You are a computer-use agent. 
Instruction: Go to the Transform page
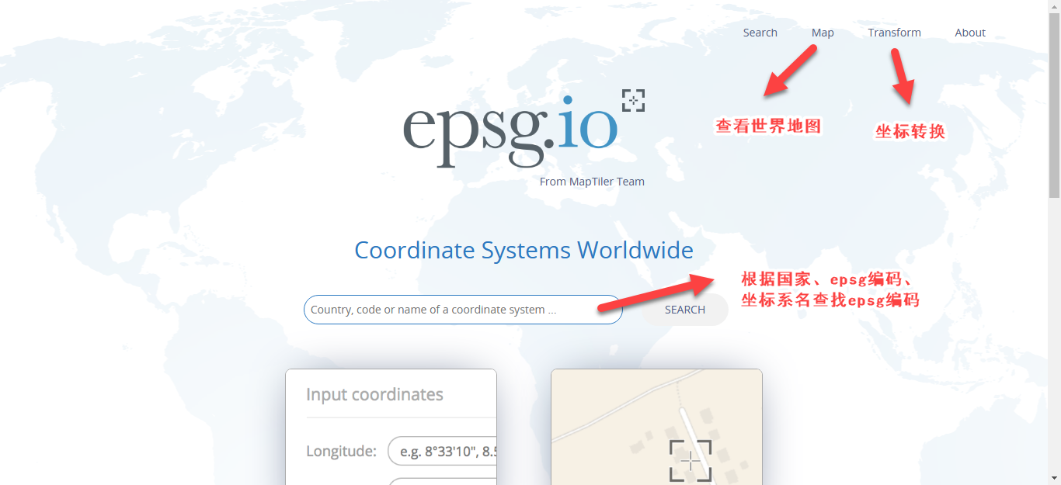(x=894, y=33)
